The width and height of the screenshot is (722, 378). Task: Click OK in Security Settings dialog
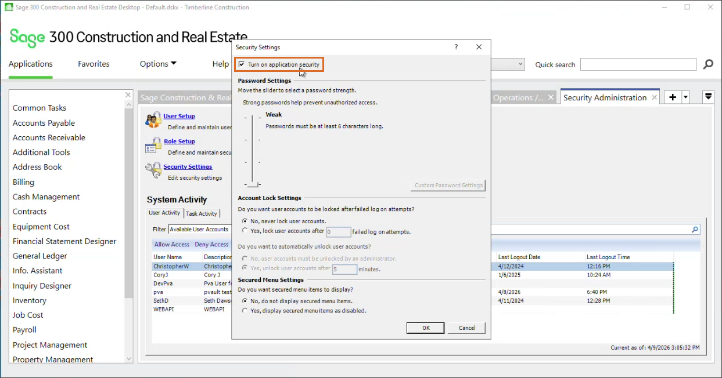pyautogui.click(x=426, y=328)
